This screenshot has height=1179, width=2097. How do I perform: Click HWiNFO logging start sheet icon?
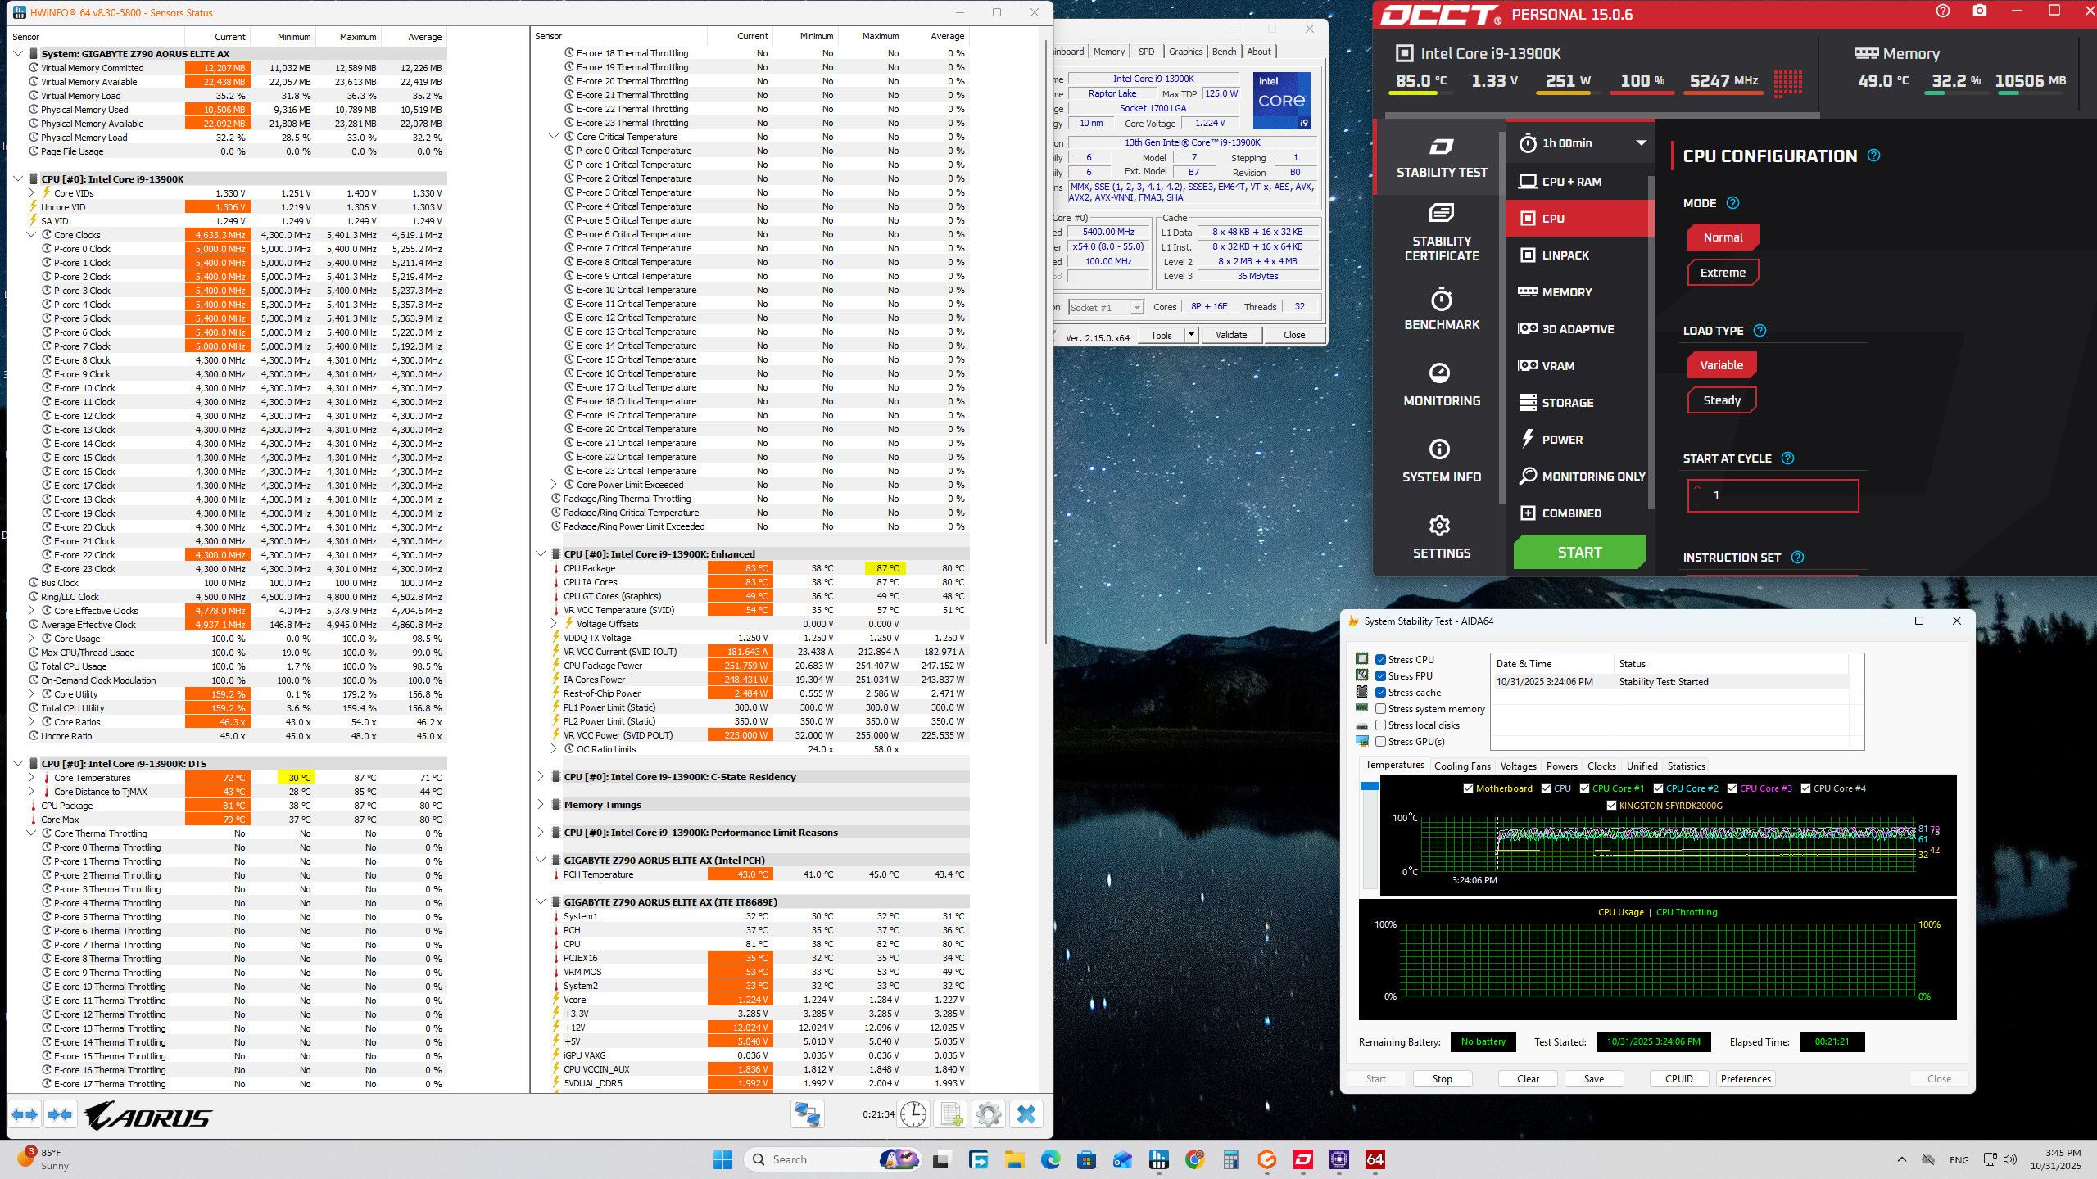[x=951, y=1114]
